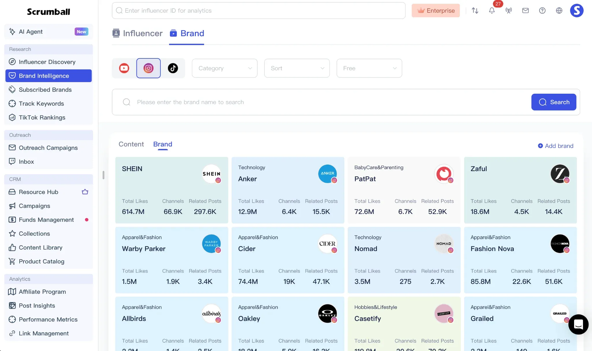
Task: Expand the Category dropdown
Action: pyautogui.click(x=225, y=68)
